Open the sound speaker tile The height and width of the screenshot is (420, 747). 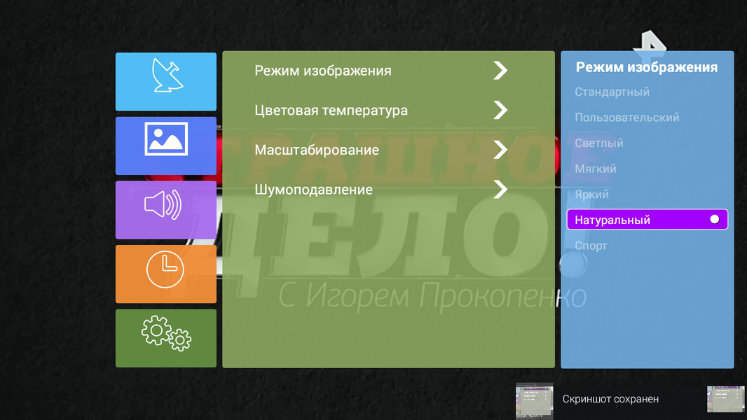tap(166, 210)
